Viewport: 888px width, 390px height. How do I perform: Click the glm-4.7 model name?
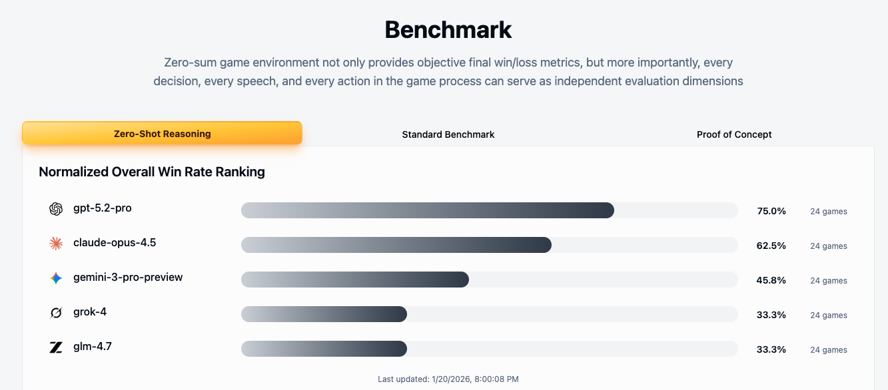(x=92, y=347)
